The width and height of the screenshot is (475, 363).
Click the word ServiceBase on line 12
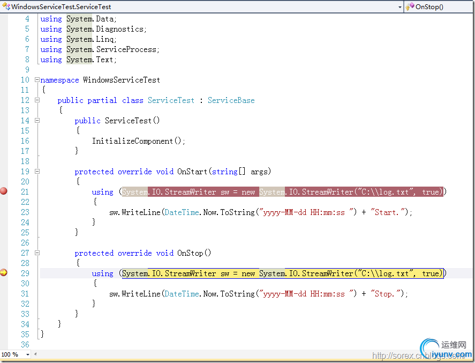click(x=231, y=100)
